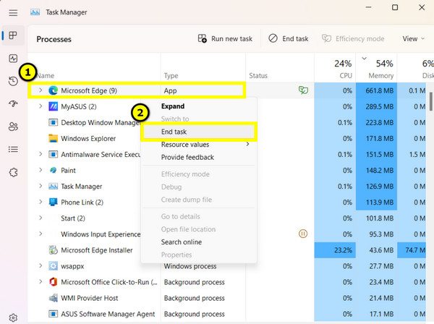Click the wsappx process icon
The height and width of the screenshot is (324, 434).
click(x=53, y=266)
